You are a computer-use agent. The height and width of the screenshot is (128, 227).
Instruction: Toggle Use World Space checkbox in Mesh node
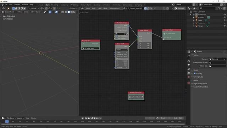pyautogui.click(x=117, y=36)
